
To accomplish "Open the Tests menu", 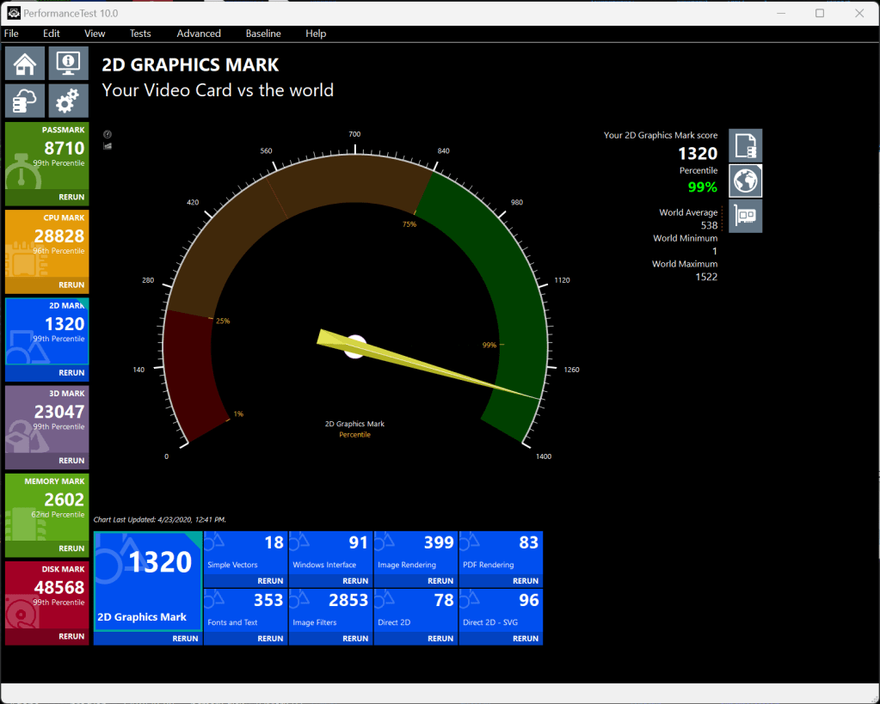I will tap(140, 34).
